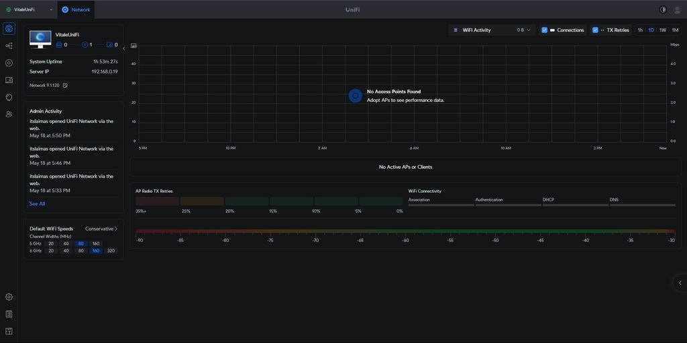The width and height of the screenshot is (687, 343).
Task: Select 80 MHz width for 6 GHz
Action: pyautogui.click(x=81, y=251)
